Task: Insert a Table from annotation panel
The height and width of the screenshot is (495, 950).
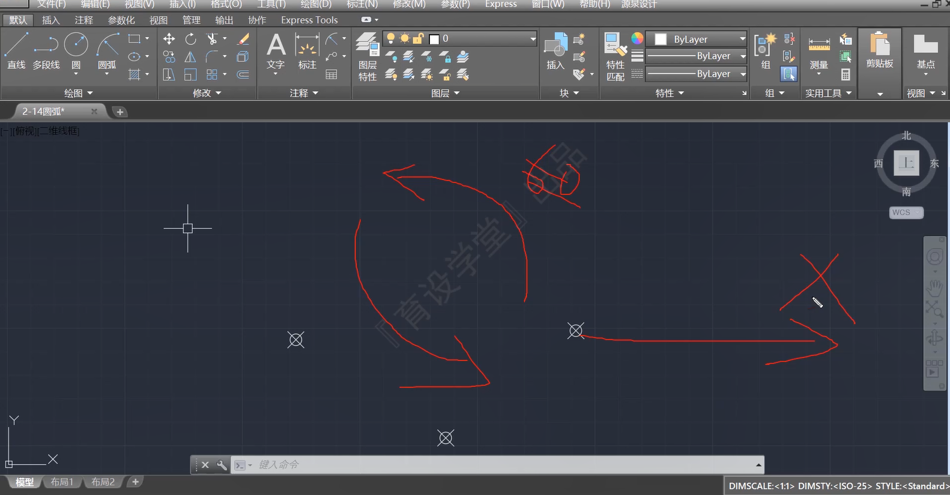Action: [331, 74]
